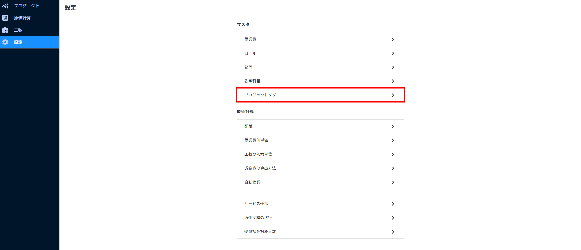Click the 労務費の算出方法 chevron
Viewport: 581px width, 250px height.
click(x=393, y=168)
